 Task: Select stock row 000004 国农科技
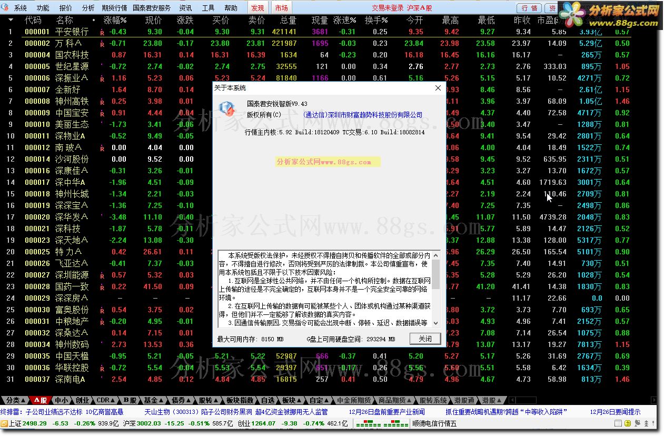coord(316,55)
